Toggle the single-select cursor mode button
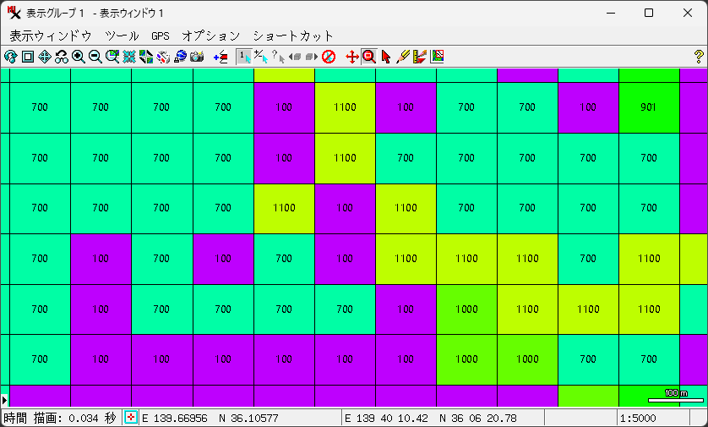Screen dimensions: 708x427 pos(243,57)
